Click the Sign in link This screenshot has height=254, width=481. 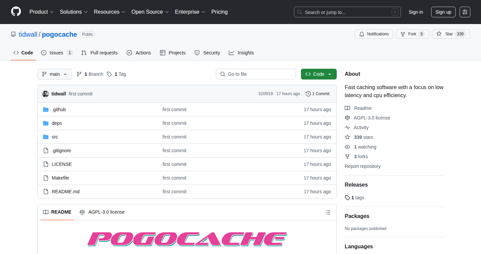pos(416,12)
